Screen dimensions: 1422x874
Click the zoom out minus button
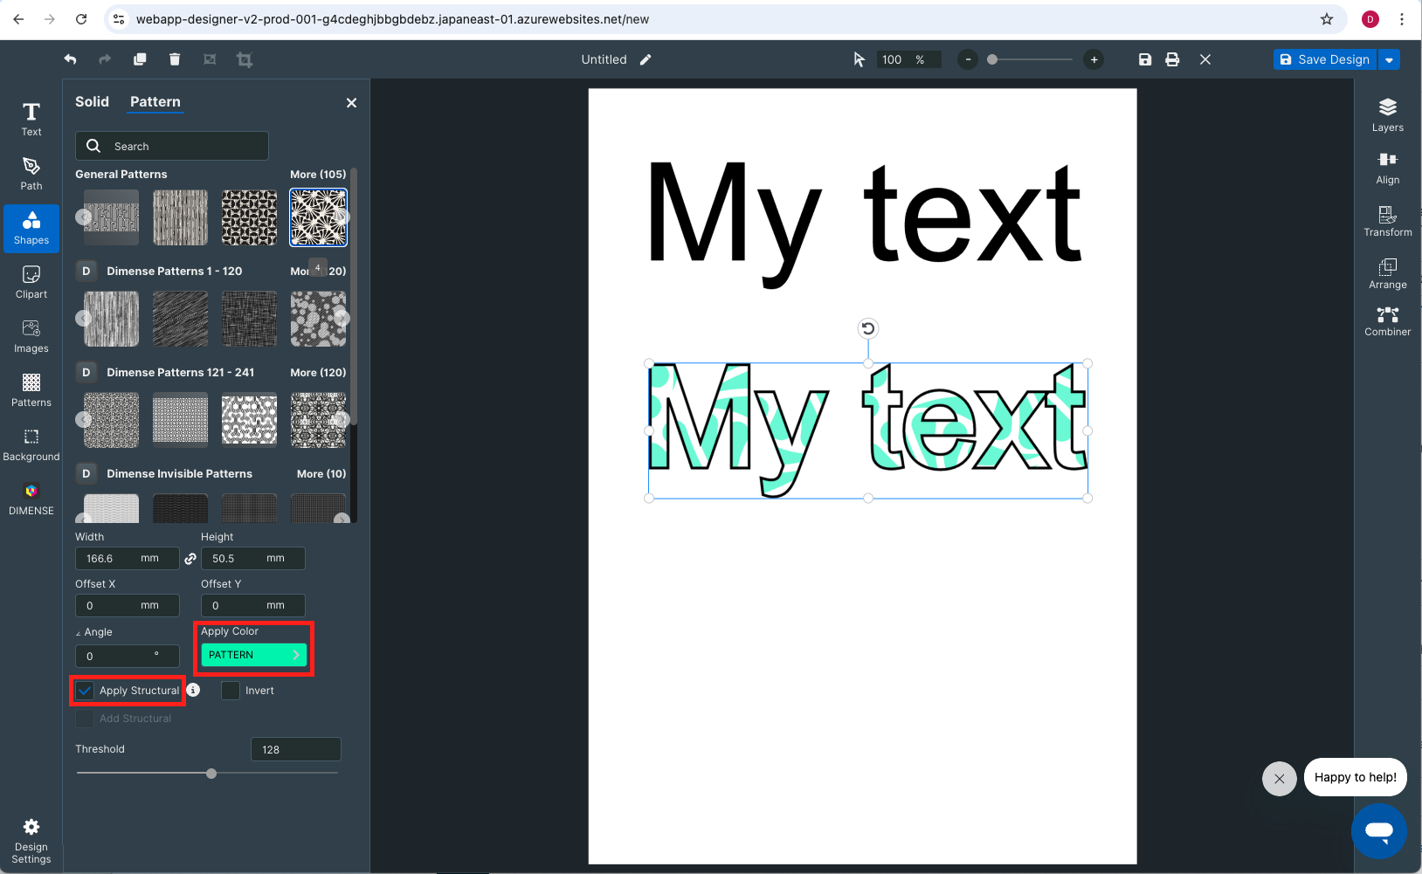tap(968, 59)
